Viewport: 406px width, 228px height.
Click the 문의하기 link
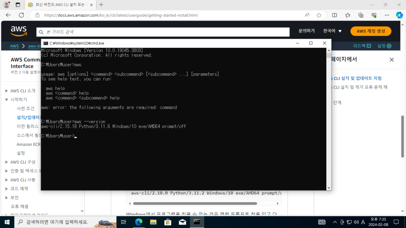click(306, 31)
